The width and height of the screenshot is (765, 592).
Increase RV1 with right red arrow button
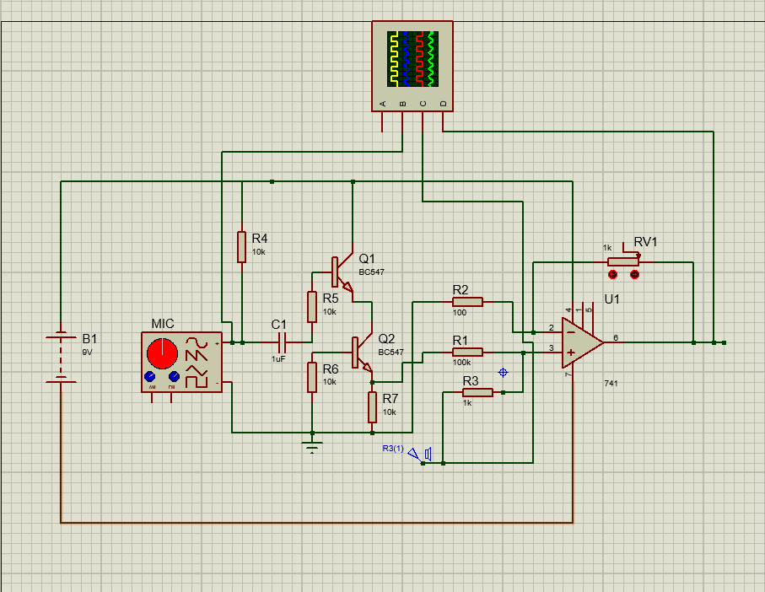click(x=634, y=275)
